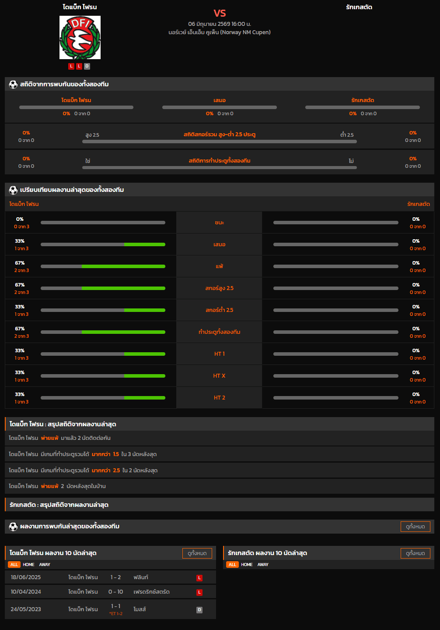The image size is (440, 630).
Task: Click the 1 - 2 score in 18/06/2025 row
Action: 116,577
